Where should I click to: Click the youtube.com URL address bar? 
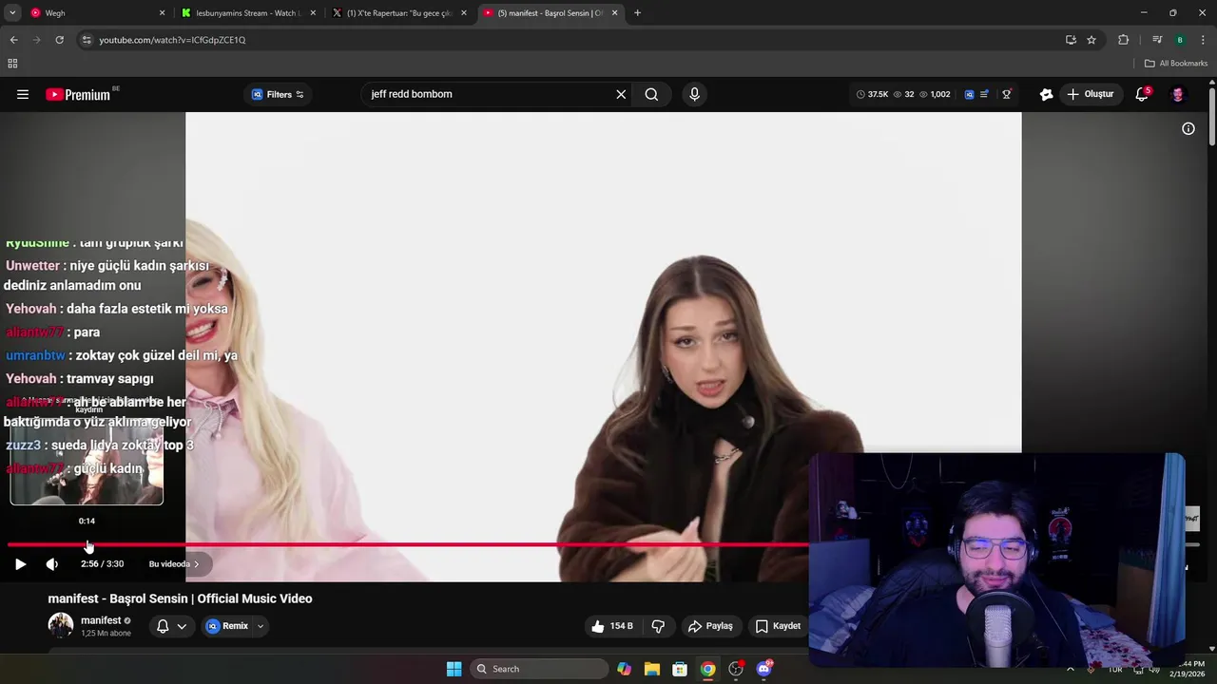[570, 40]
